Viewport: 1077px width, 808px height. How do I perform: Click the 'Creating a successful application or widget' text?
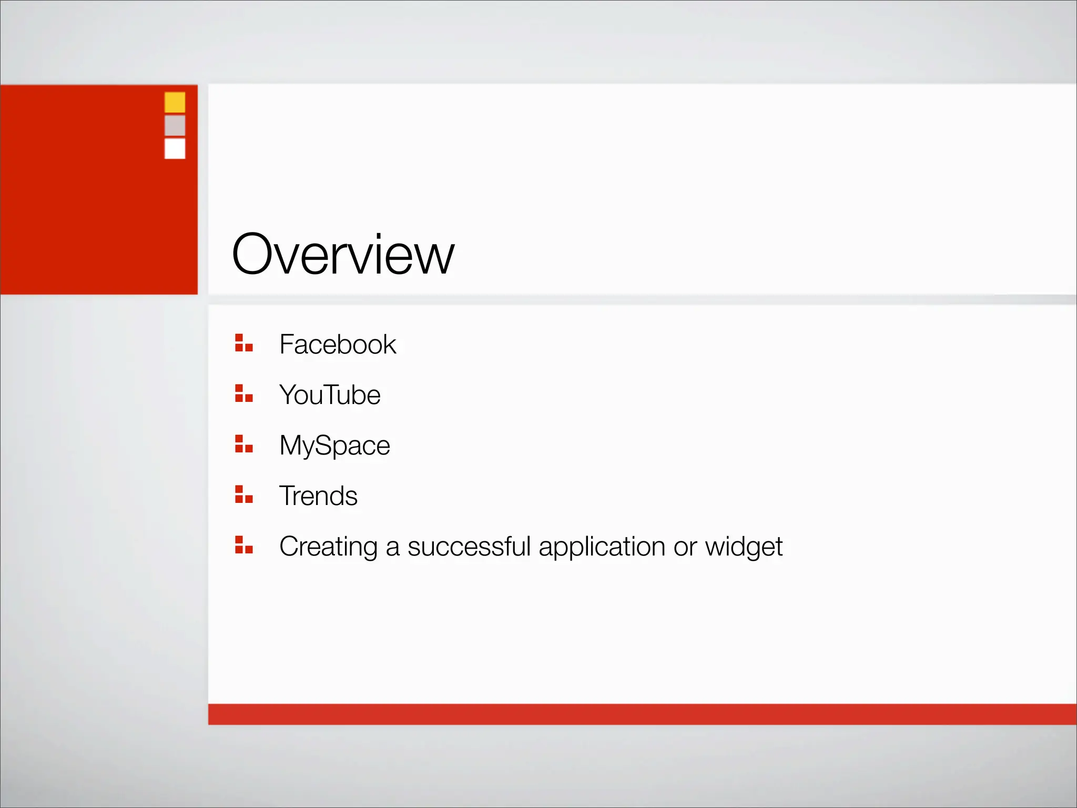[x=531, y=547]
